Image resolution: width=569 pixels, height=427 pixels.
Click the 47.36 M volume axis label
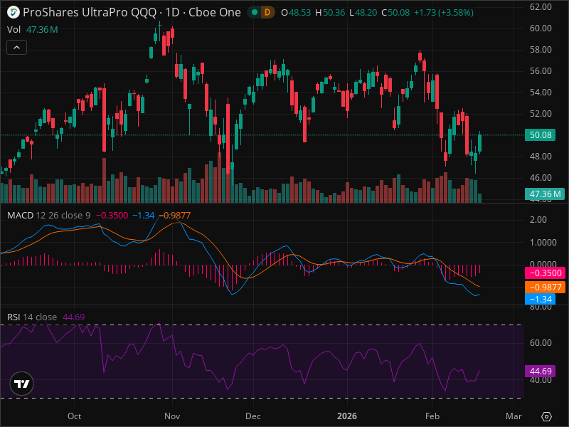(x=545, y=194)
